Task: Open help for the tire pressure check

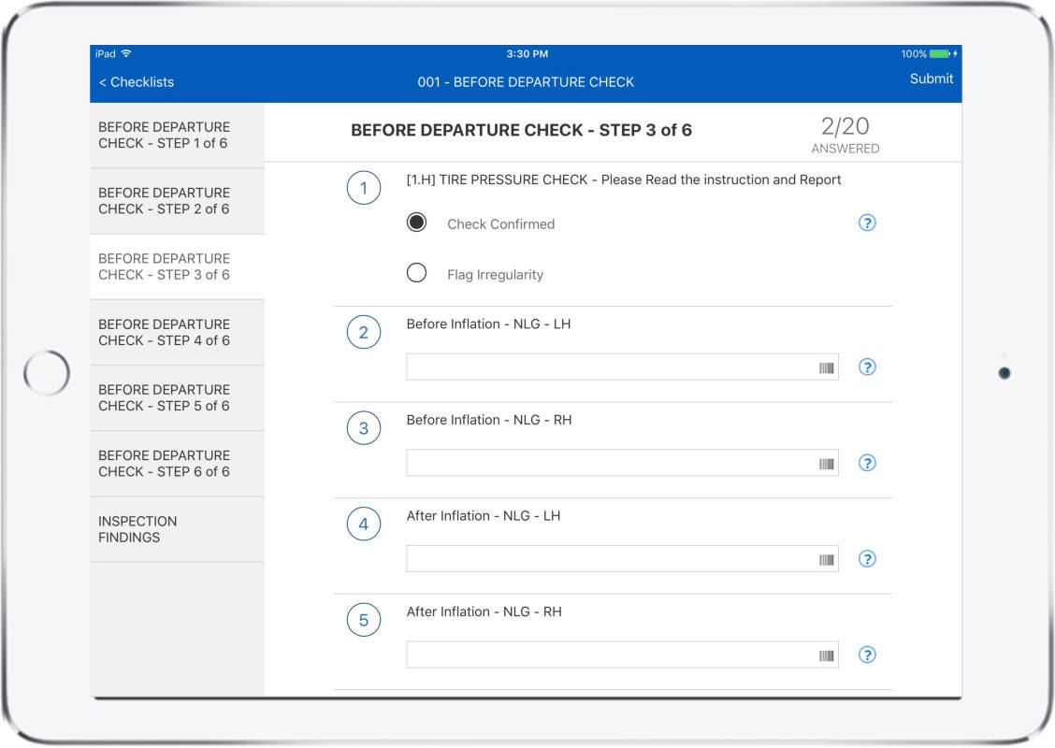Action: pyautogui.click(x=867, y=223)
